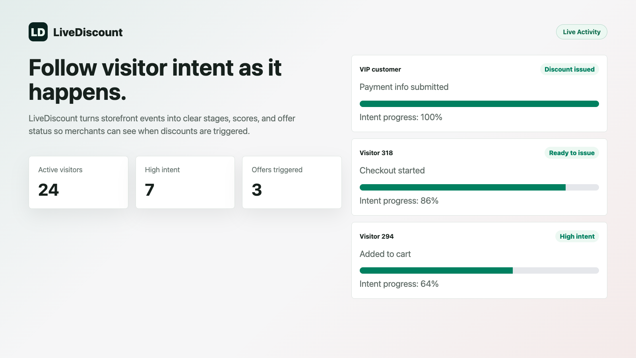Click the Payment info submitted text
Viewport: 636px width, 358px height.
point(404,87)
